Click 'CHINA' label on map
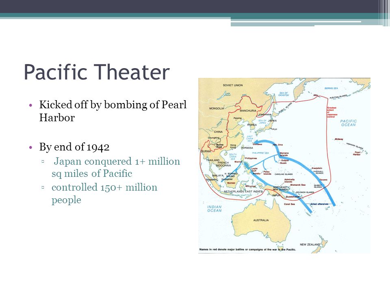This screenshot has width=390, height=292. click(x=218, y=132)
